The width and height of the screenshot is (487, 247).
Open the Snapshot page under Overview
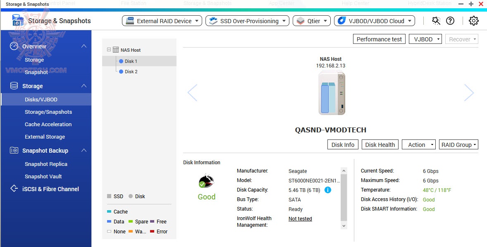(x=36, y=72)
